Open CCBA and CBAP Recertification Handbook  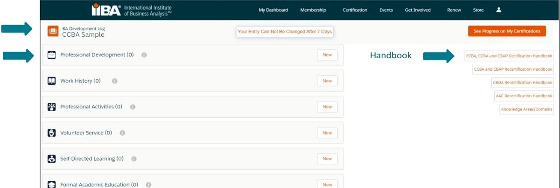(x=513, y=69)
